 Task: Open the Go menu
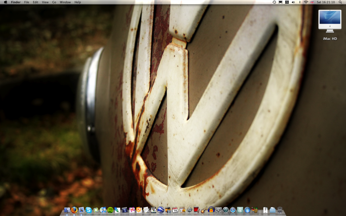(x=54, y=2)
